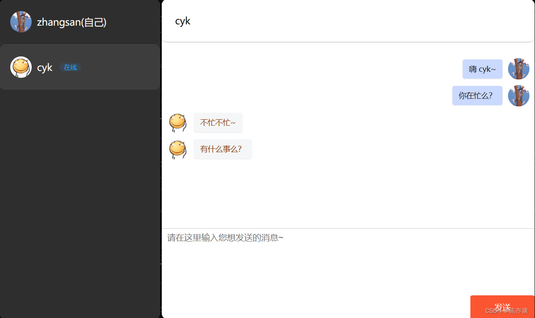Click zhangsan's profile avatar in the sidebar
The image size is (535, 318).
pyautogui.click(x=21, y=22)
